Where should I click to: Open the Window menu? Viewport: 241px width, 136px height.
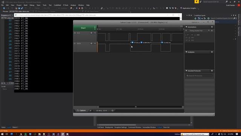click(x=81, y=5)
